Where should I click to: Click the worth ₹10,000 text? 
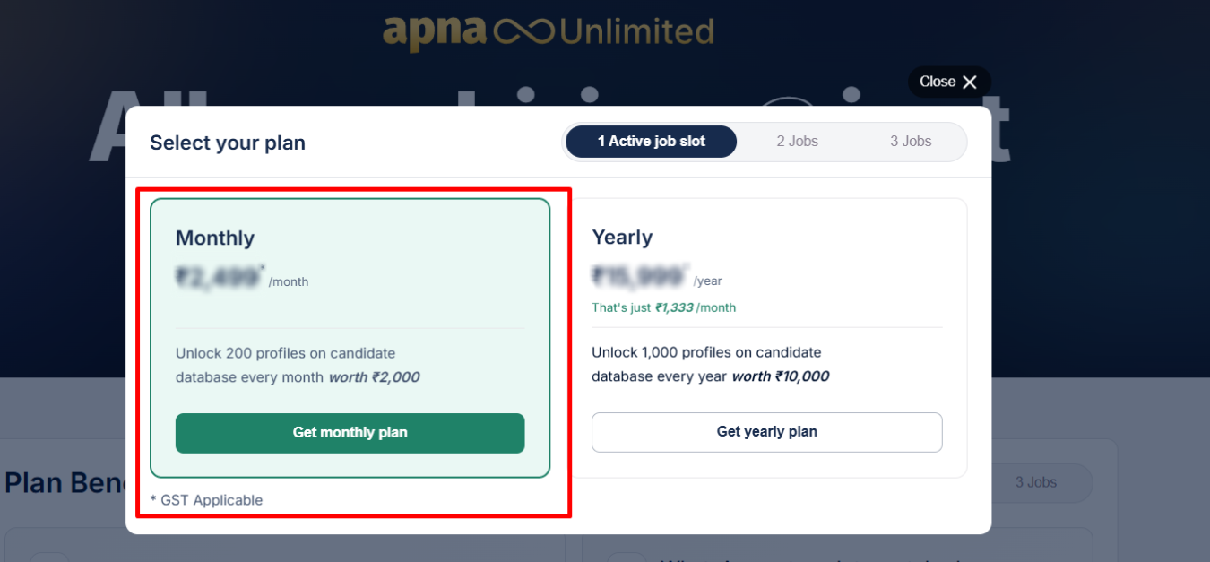point(780,376)
